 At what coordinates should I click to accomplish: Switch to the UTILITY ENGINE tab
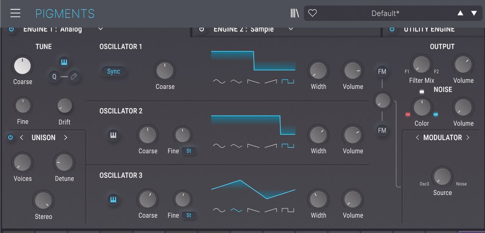pos(429,29)
